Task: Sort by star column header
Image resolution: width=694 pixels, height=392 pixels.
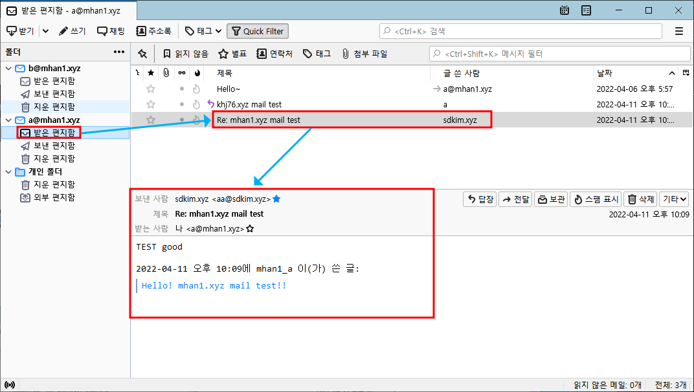Action: 151,73
